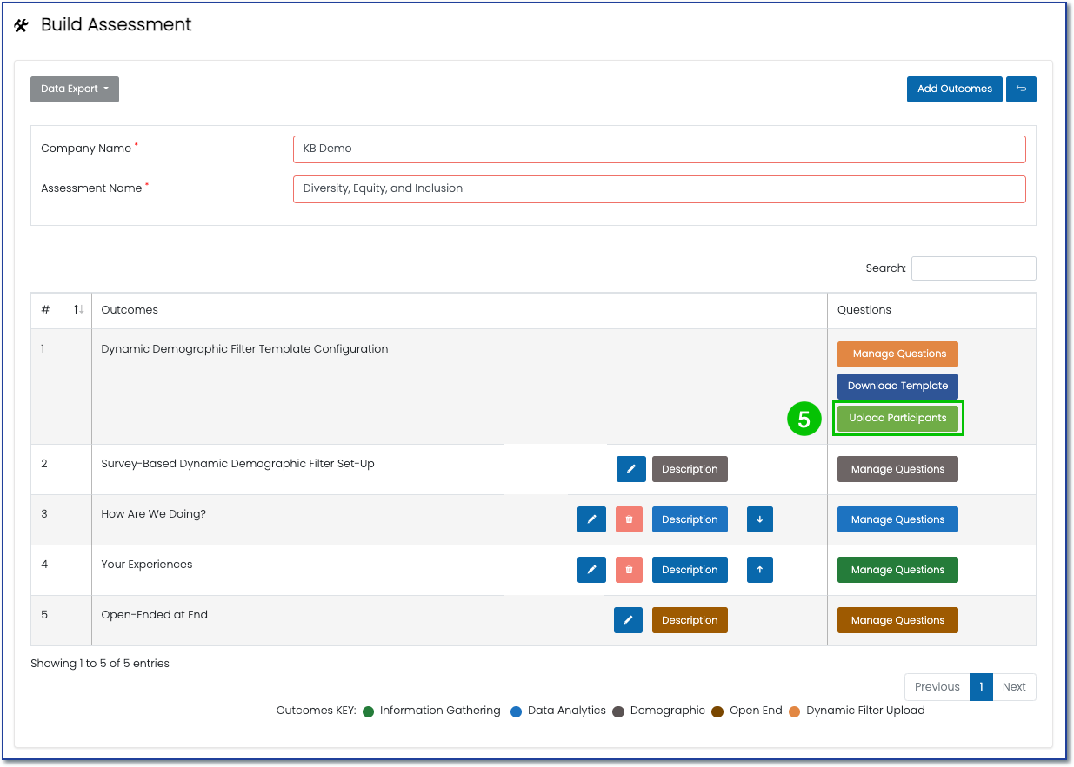This screenshot has width=1074, height=767.
Task: Click the back arrow icon beside Add Outcomes
Action: point(1021,89)
